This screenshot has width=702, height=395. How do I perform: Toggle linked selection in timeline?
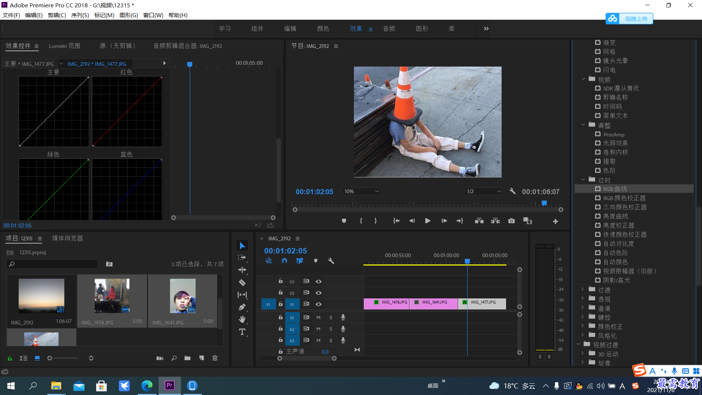tap(300, 261)
